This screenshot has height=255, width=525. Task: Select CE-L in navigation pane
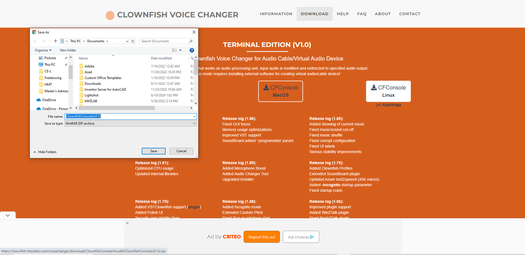pos(48,71)
